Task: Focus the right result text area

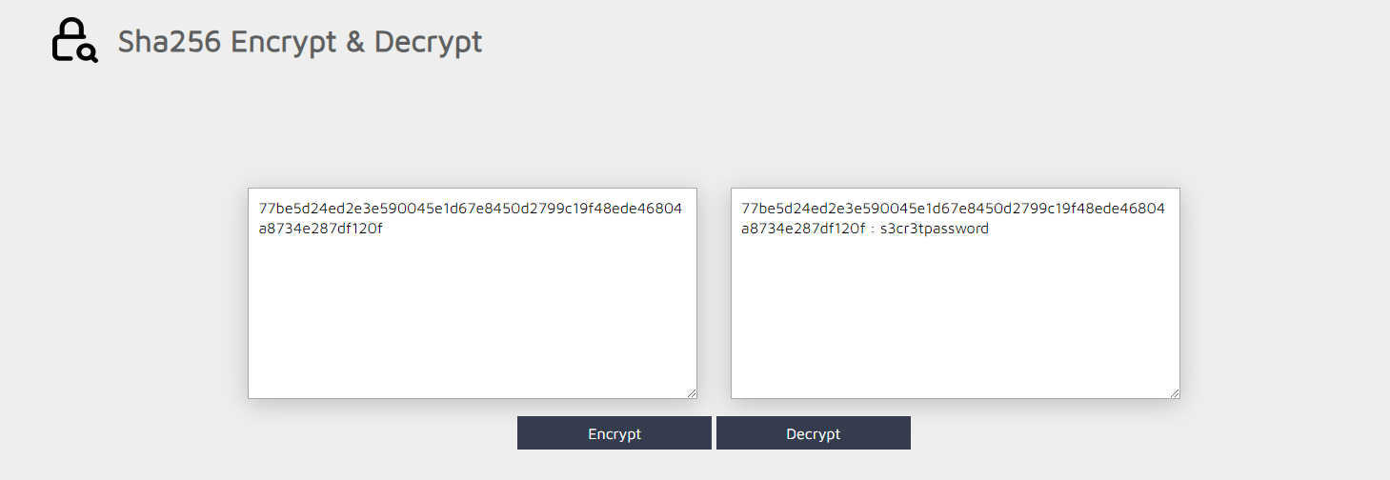Action: [956, 293]
